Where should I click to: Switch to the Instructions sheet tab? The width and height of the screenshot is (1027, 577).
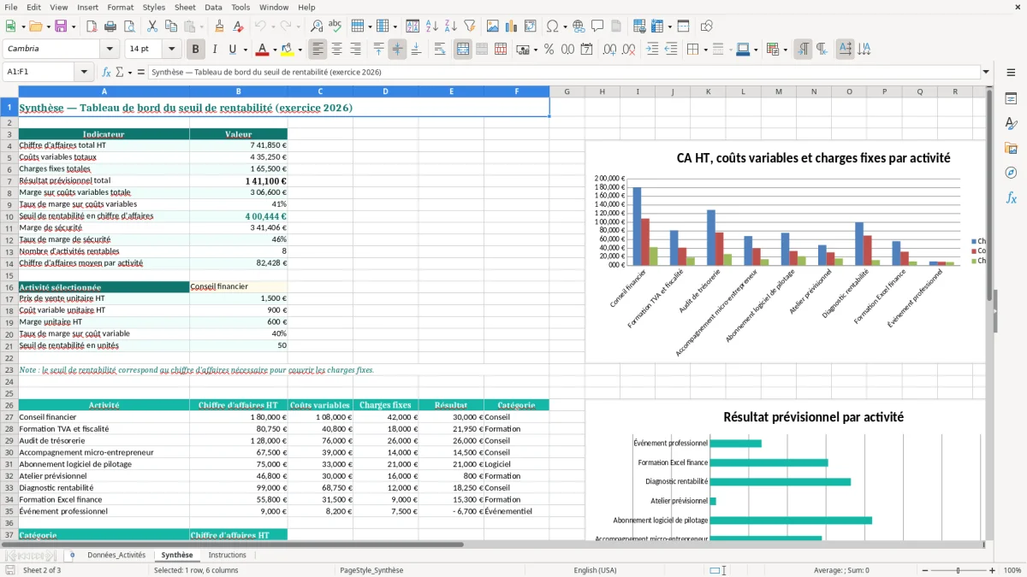[228, 555]
